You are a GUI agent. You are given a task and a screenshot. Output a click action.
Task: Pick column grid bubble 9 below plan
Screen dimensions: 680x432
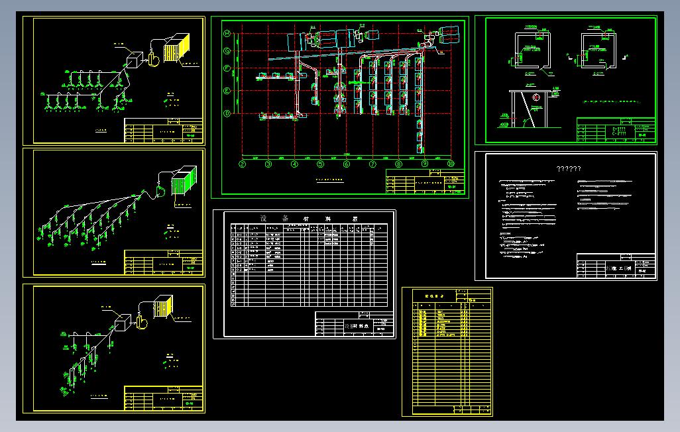(x=425, y=164)
